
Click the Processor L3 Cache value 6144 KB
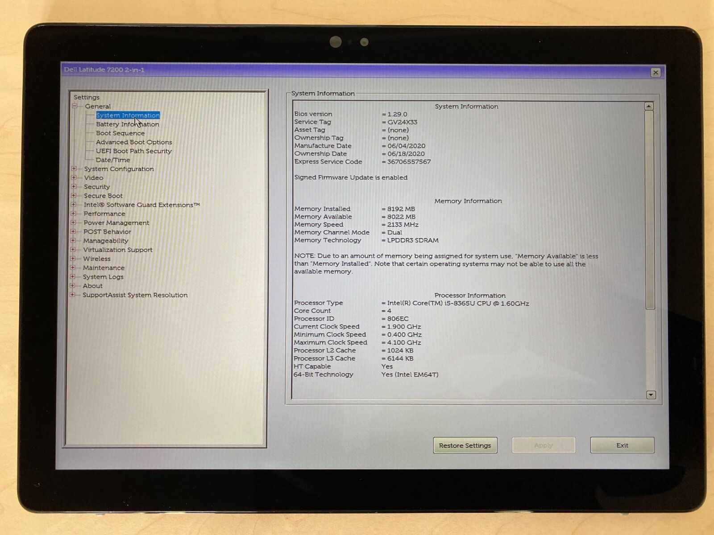[400, 358]
